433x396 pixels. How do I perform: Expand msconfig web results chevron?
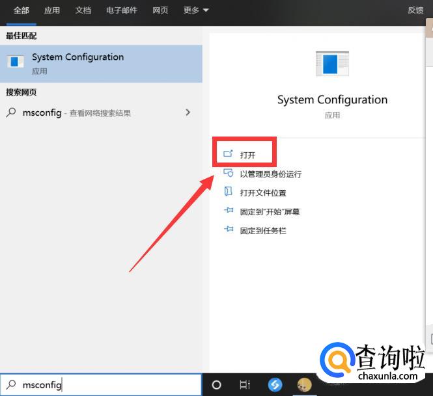tap(188, 112)
